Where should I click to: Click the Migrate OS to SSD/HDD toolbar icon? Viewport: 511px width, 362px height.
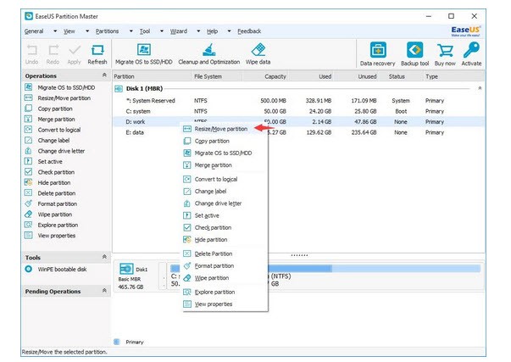(144, 49)
